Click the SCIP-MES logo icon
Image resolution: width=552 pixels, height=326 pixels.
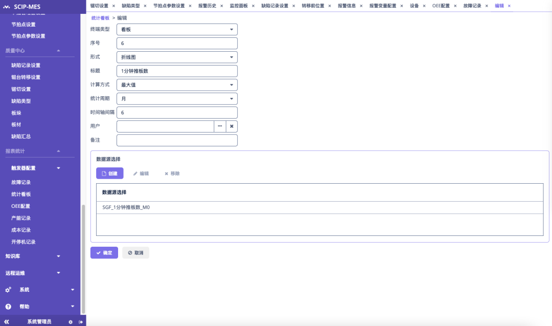(x=6, y=7)
